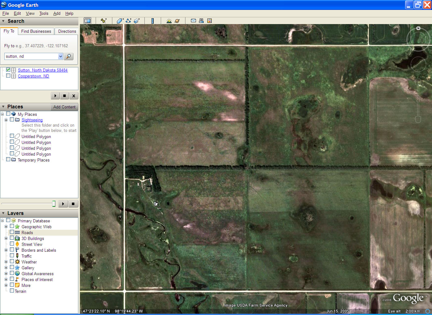Image resolution: width=432 pixels, height=315 pixels.
Task: Switch to Sky view using planet icon
Action: [177, 21]
